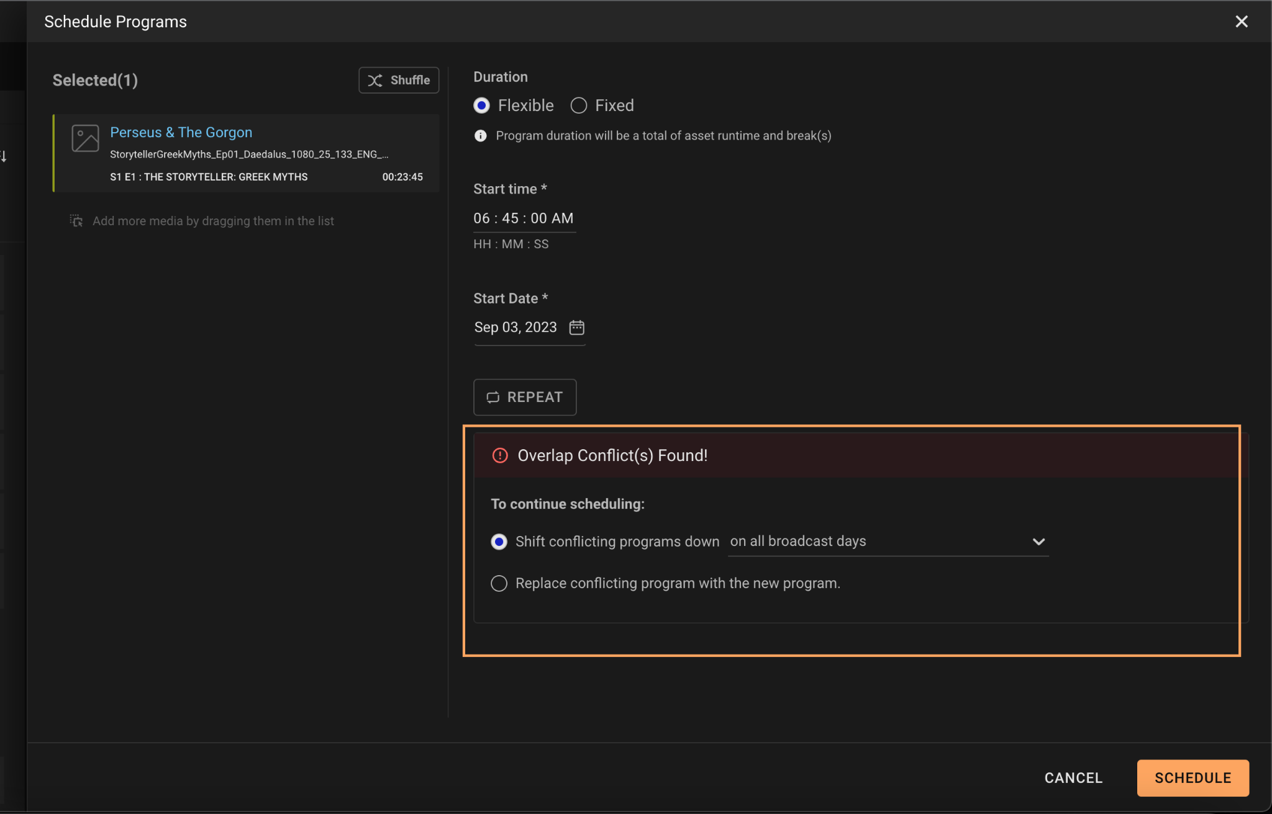Open the Start Date calendar icon
This screenshot has height=814, width=1272.
pos(576,328)
